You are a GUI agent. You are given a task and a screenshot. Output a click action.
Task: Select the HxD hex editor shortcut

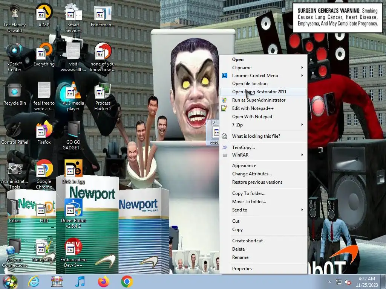click(44, 211)
